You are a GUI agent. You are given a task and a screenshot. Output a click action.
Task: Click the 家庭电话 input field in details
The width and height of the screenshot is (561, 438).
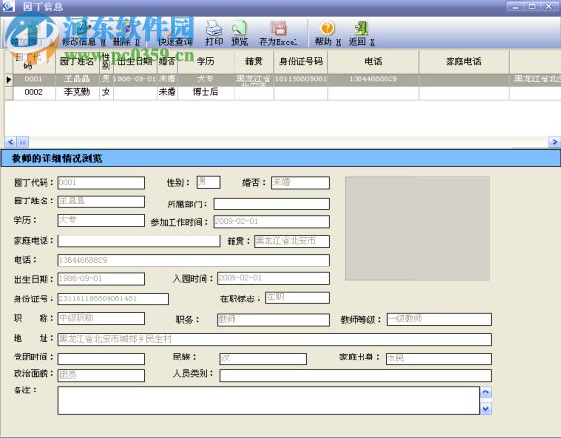coord(139,241)
